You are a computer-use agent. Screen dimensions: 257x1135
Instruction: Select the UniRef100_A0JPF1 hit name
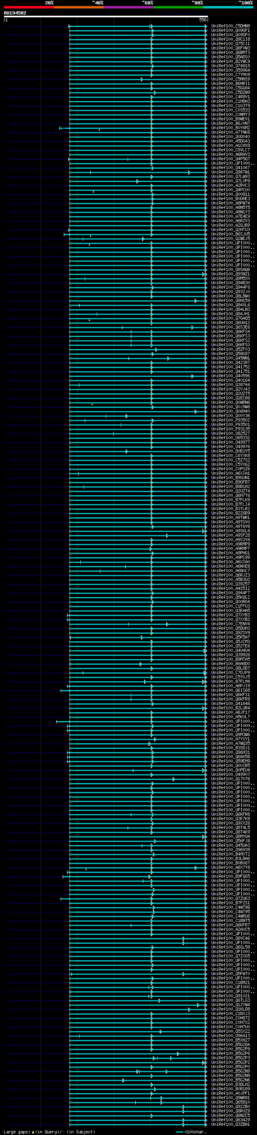[x=230, y=1093]
